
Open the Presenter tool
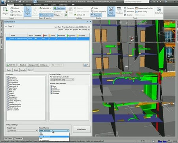tap(129, 8)
